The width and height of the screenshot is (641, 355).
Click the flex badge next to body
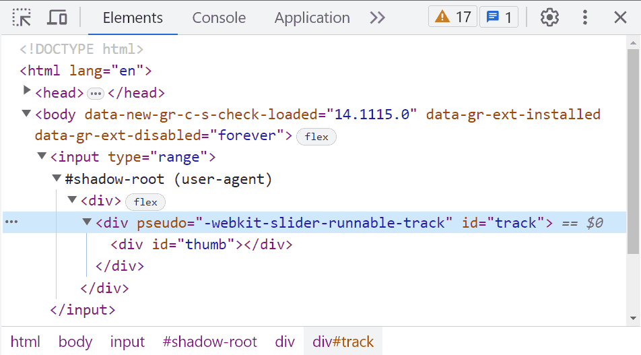(x=316, y=137)
